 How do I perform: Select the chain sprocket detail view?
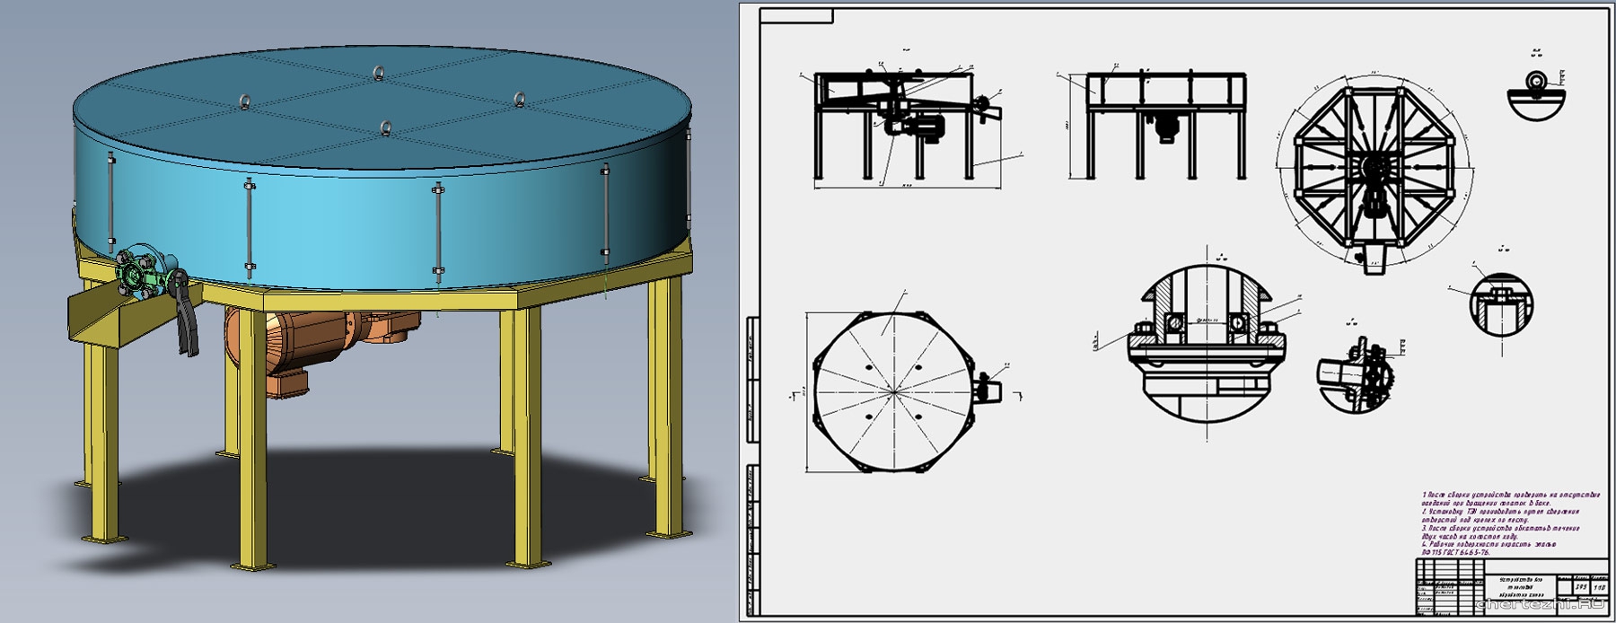[1356, 373]
